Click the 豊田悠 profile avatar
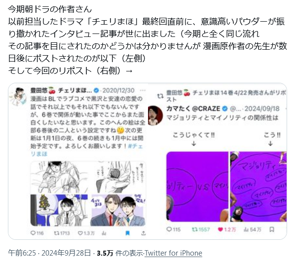Image resolution: width=295 pixels, height=262 pixels. pos(18,97)
